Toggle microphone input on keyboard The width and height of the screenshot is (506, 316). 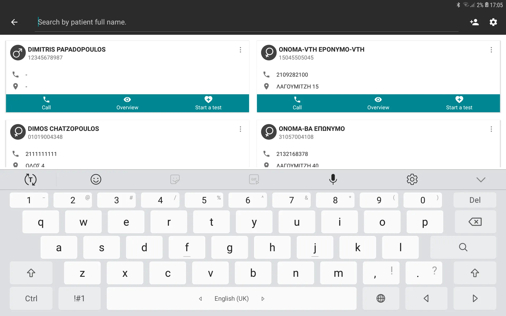(333, 179)
